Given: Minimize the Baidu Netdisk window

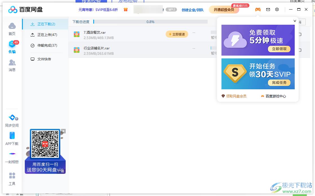Looking at the screenshot, I should pos(291,10).
